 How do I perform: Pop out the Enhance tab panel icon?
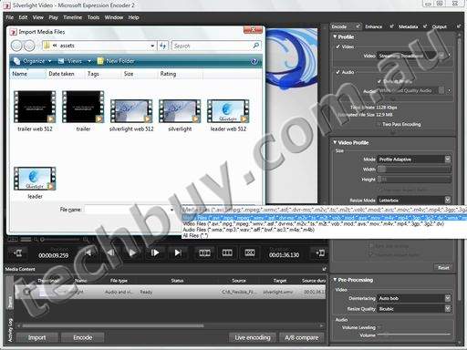pos(392,26)
